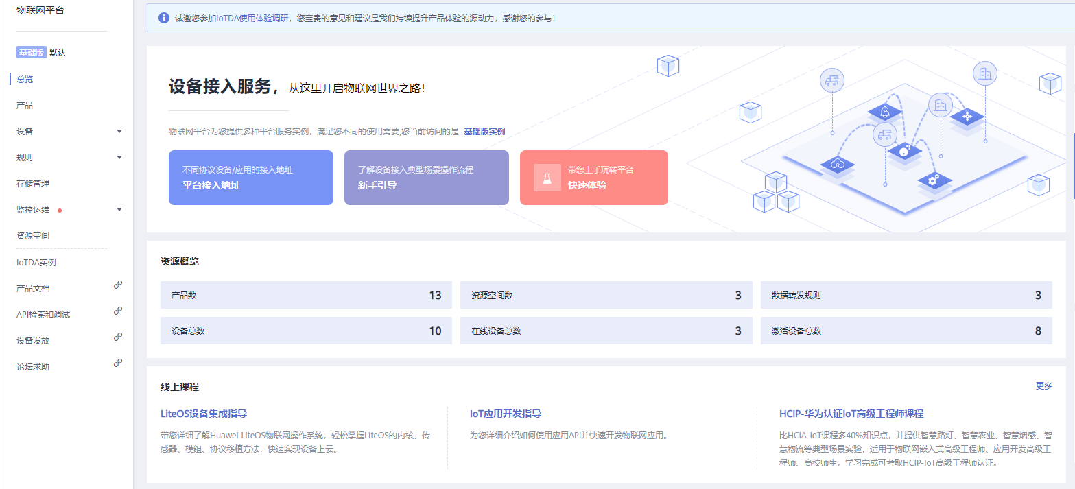Start the 快速体验 card
This screenshot has width=1075, height=489.
[x=594, y=178]
